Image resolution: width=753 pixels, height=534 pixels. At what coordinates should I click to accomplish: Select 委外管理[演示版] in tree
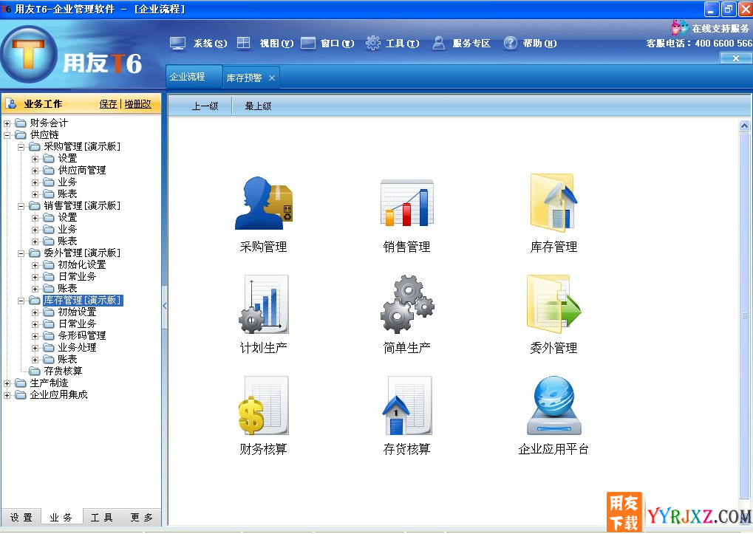coord(82,253)
